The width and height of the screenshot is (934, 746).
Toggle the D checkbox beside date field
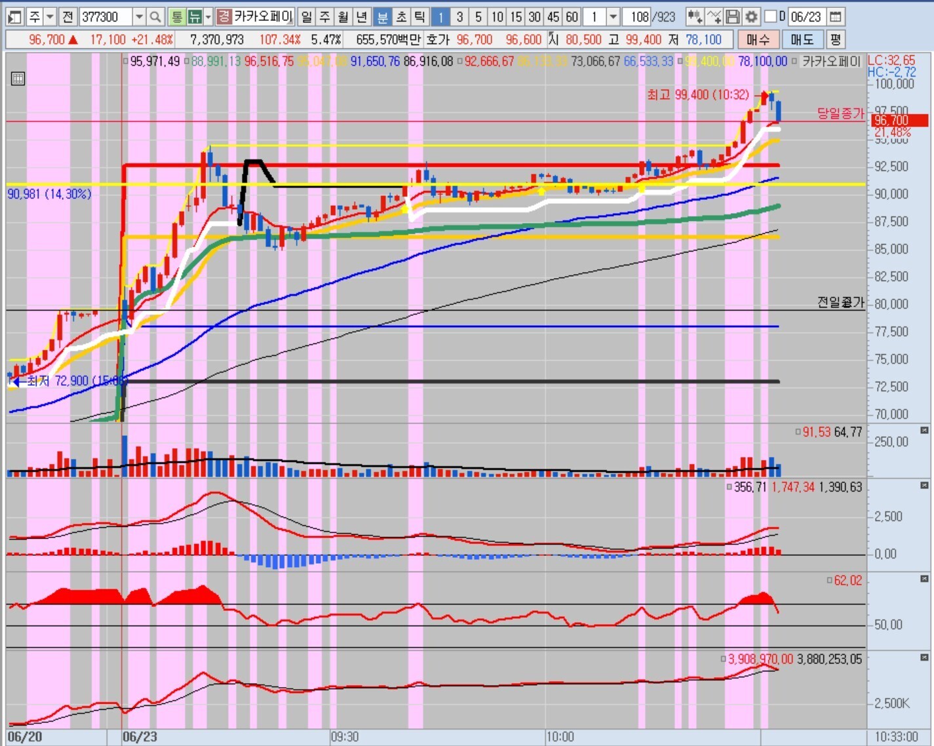771,16
